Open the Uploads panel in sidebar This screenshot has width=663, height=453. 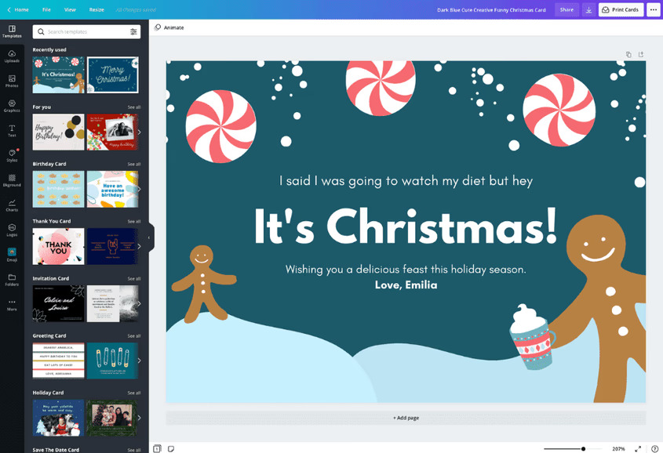tap(12, 56)
